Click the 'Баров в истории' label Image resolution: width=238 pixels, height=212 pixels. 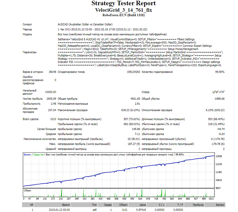point(33,72)
